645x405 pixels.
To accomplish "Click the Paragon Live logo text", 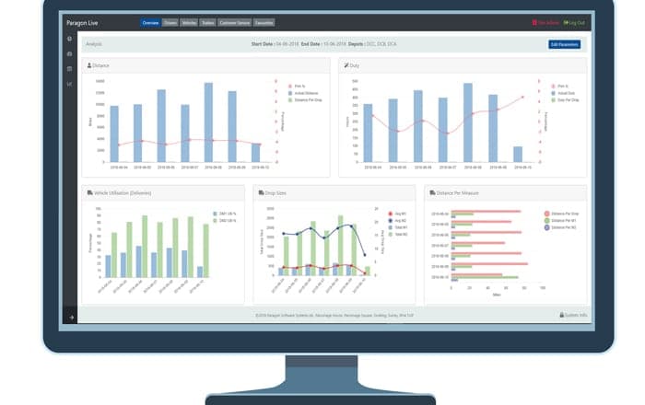I will click(x=82, y=23).
